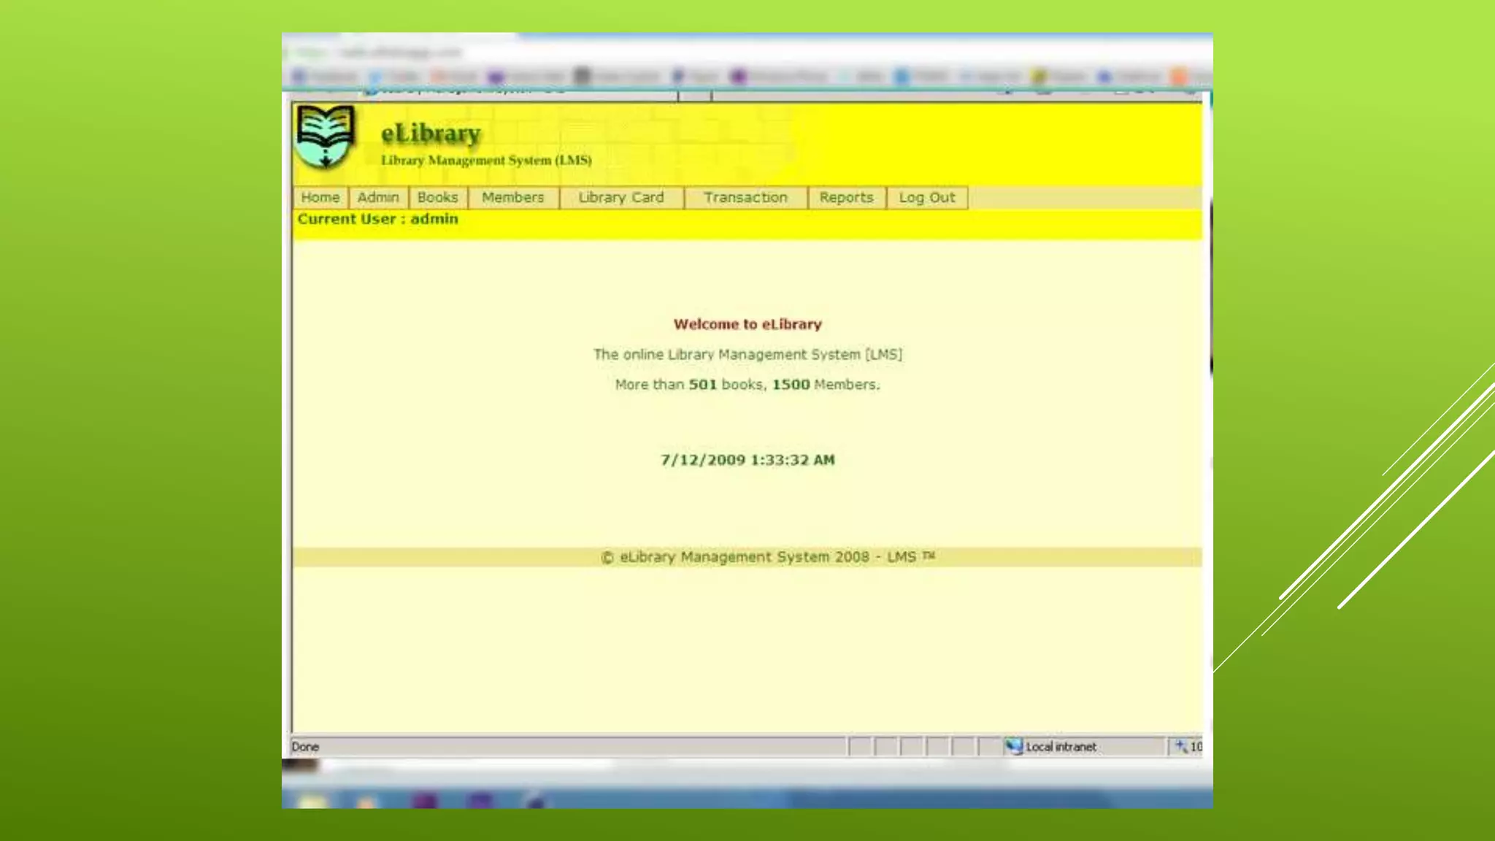Click the eLibrary open-book logo
Screen dimensions: 1495x841
[x=326, y=137]
